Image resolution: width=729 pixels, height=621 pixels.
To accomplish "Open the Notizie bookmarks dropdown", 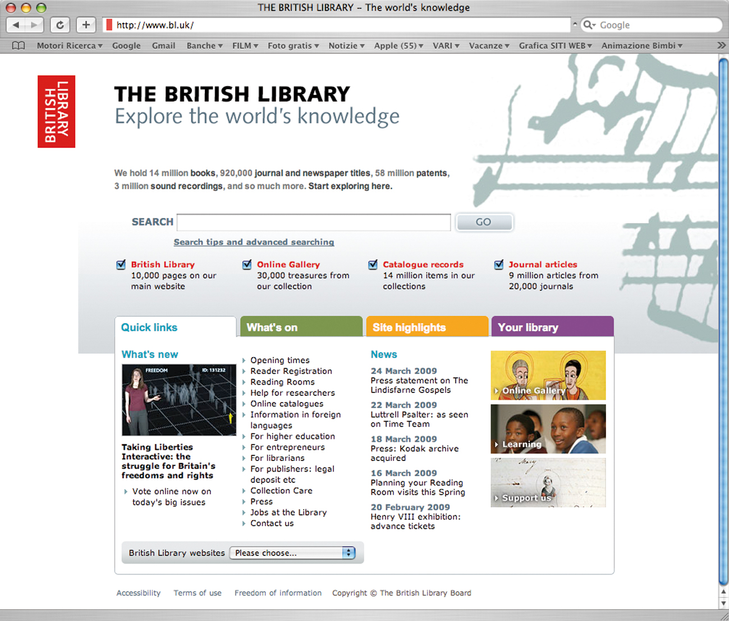I will (x=346, y=45).
